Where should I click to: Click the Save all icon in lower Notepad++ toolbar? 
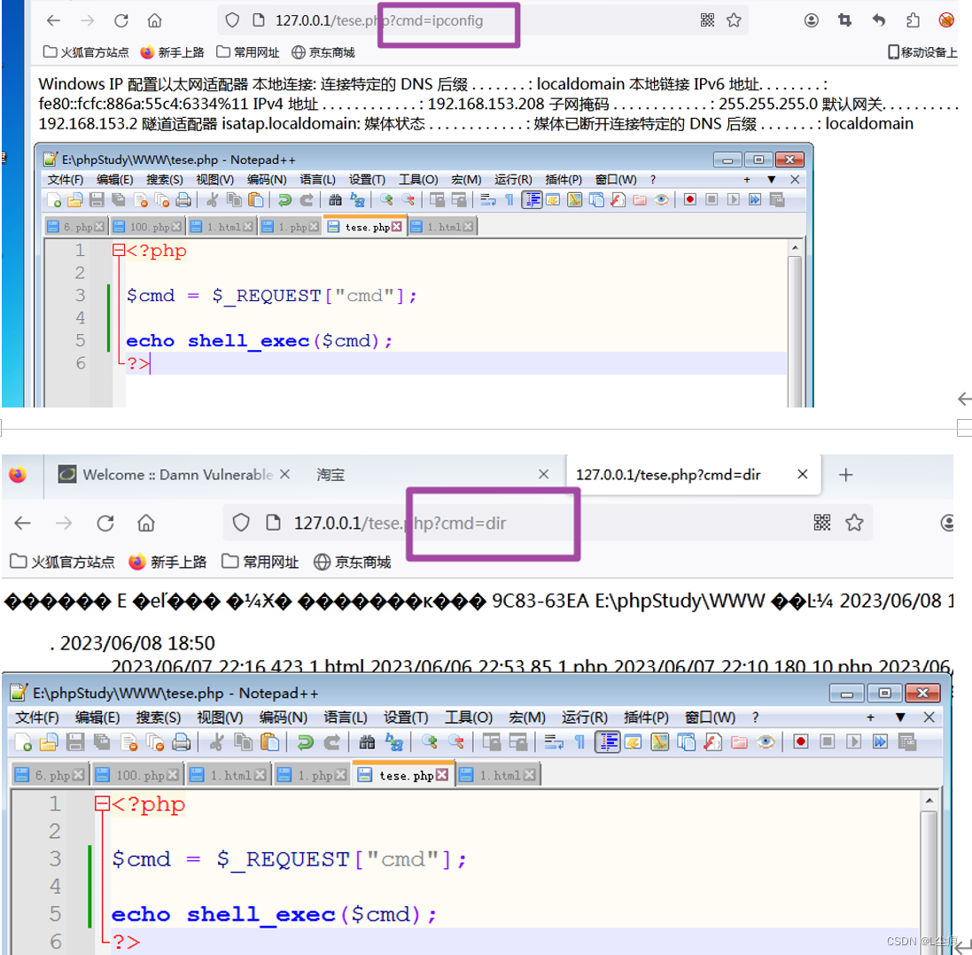pos(102,741)
